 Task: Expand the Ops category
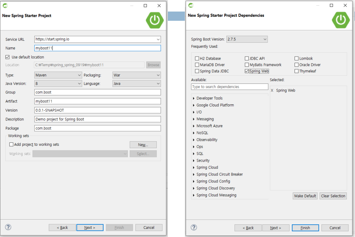click(194, 147)
